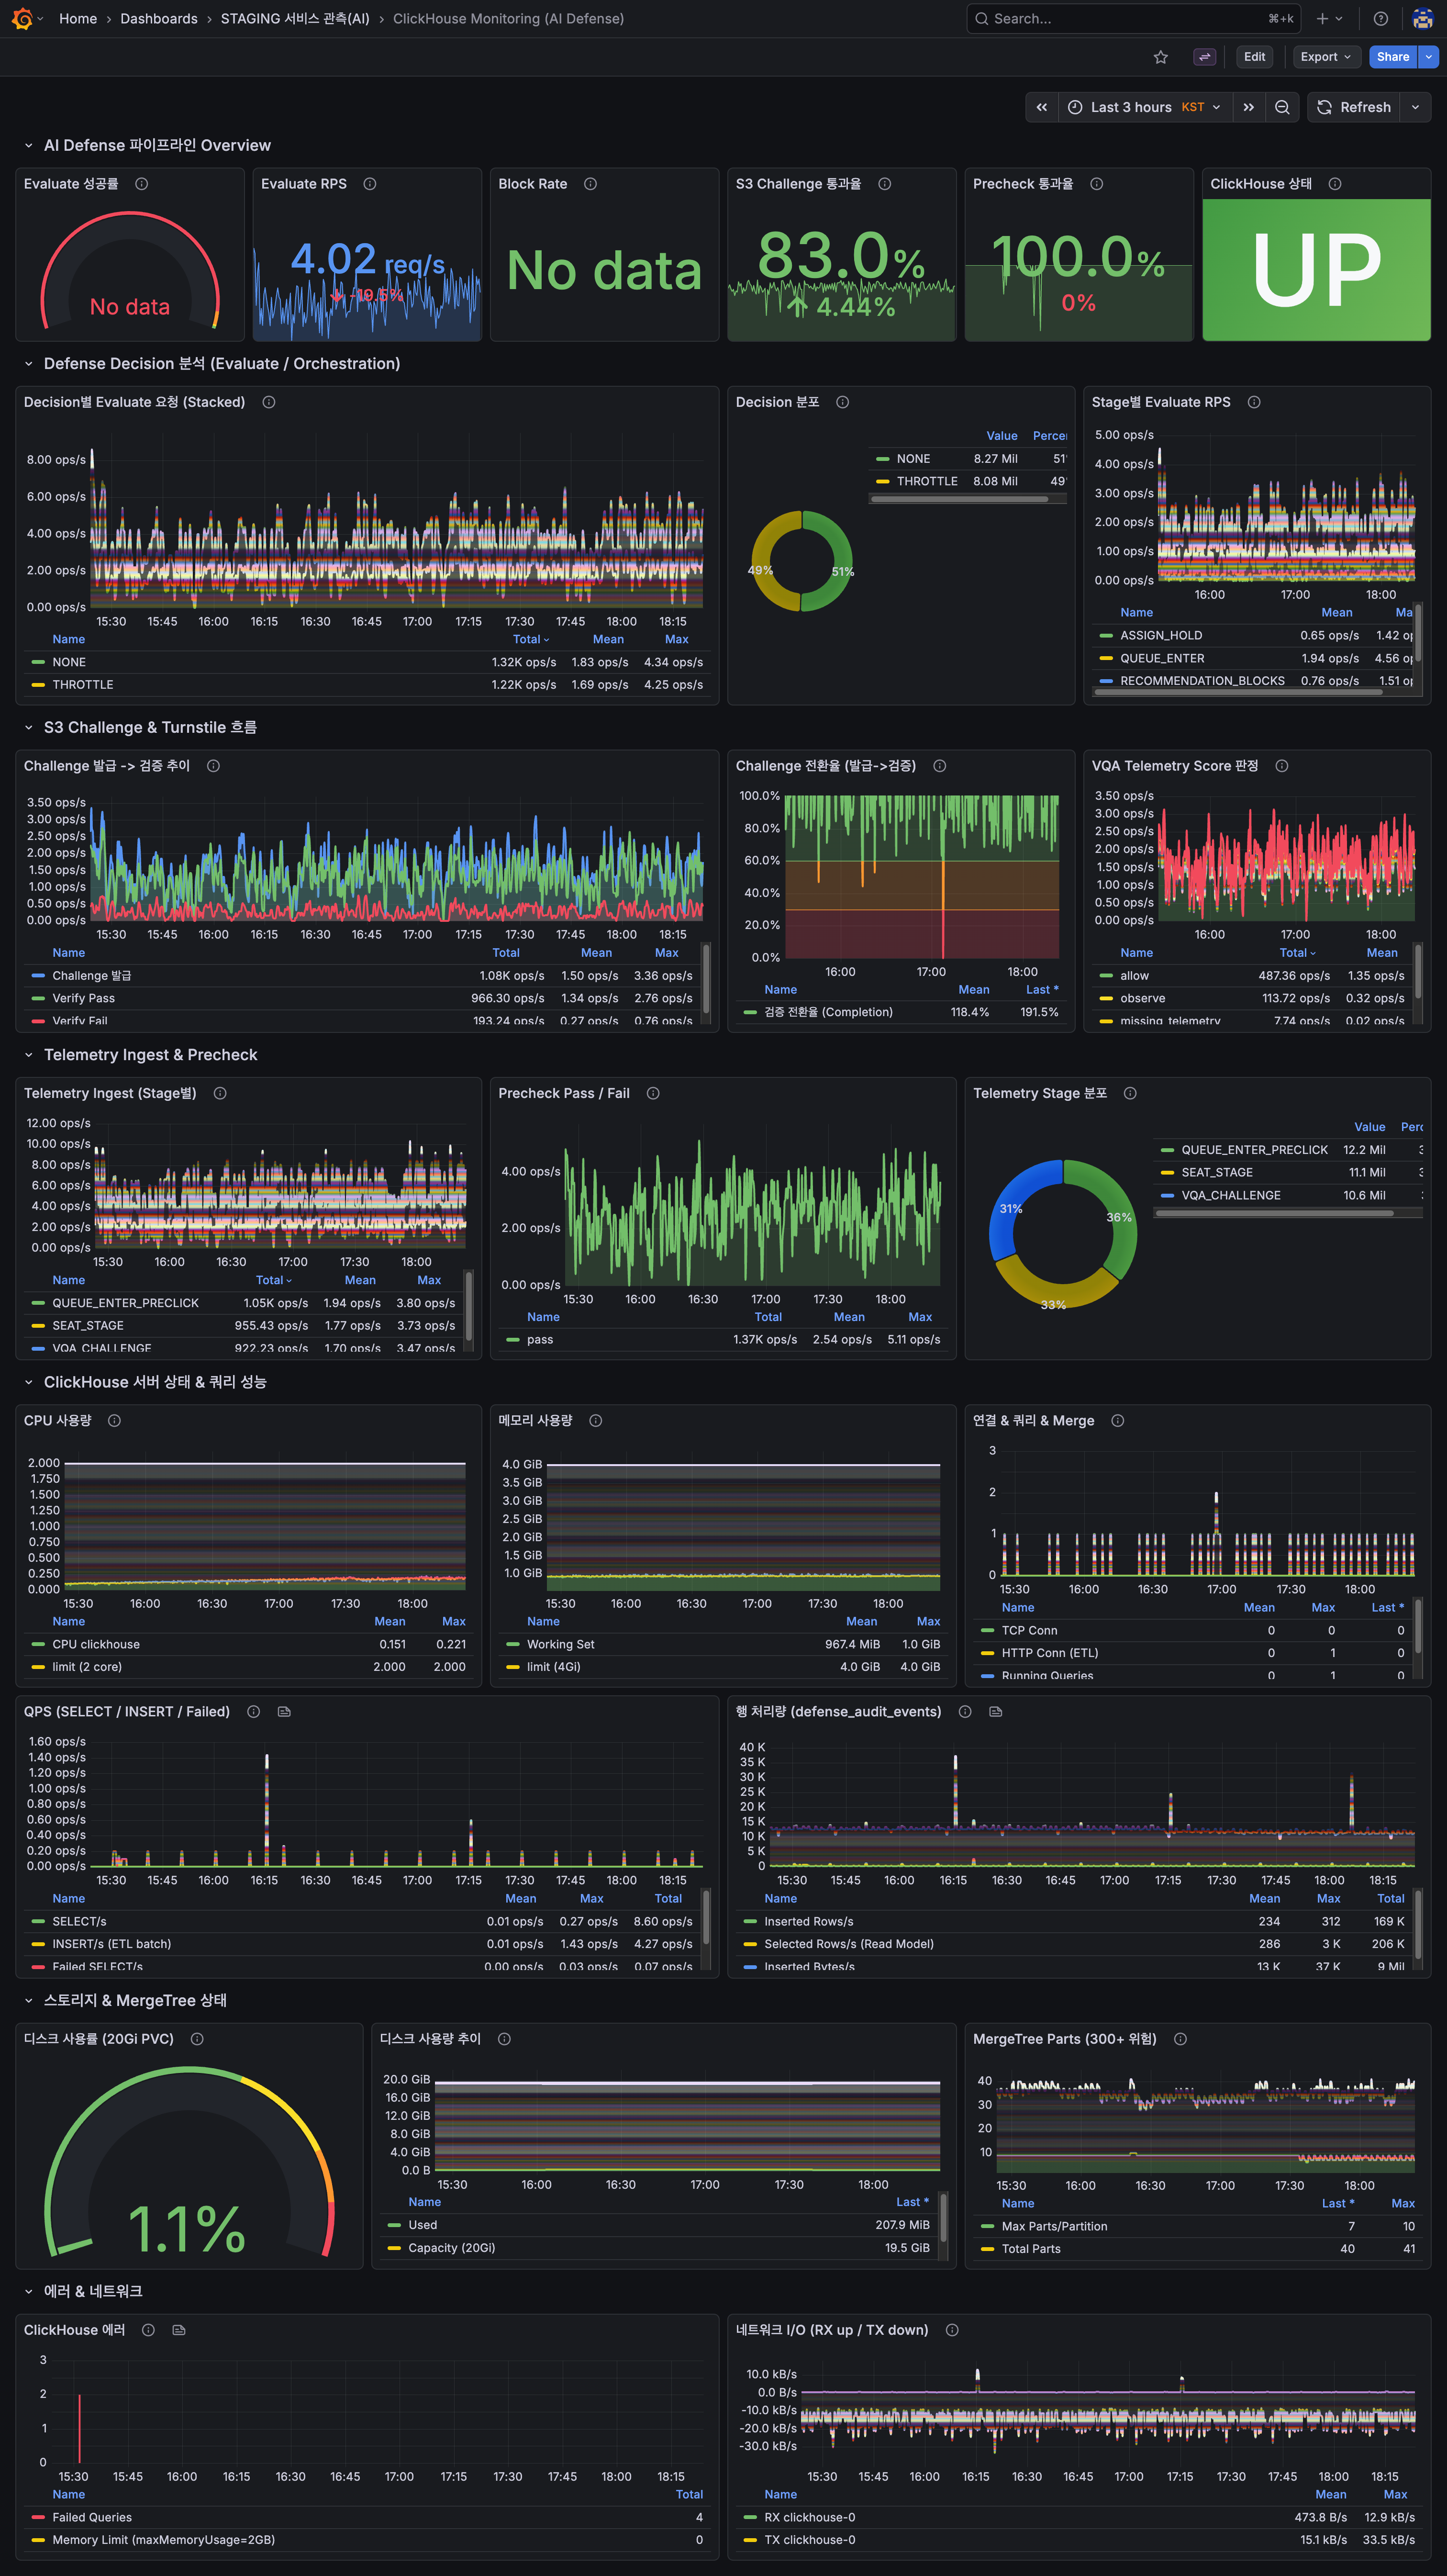Screen dimensions: 1447x2576
Task: Show info for Block Rate panel
Action: pyautogui.click(x=591, y=184)
